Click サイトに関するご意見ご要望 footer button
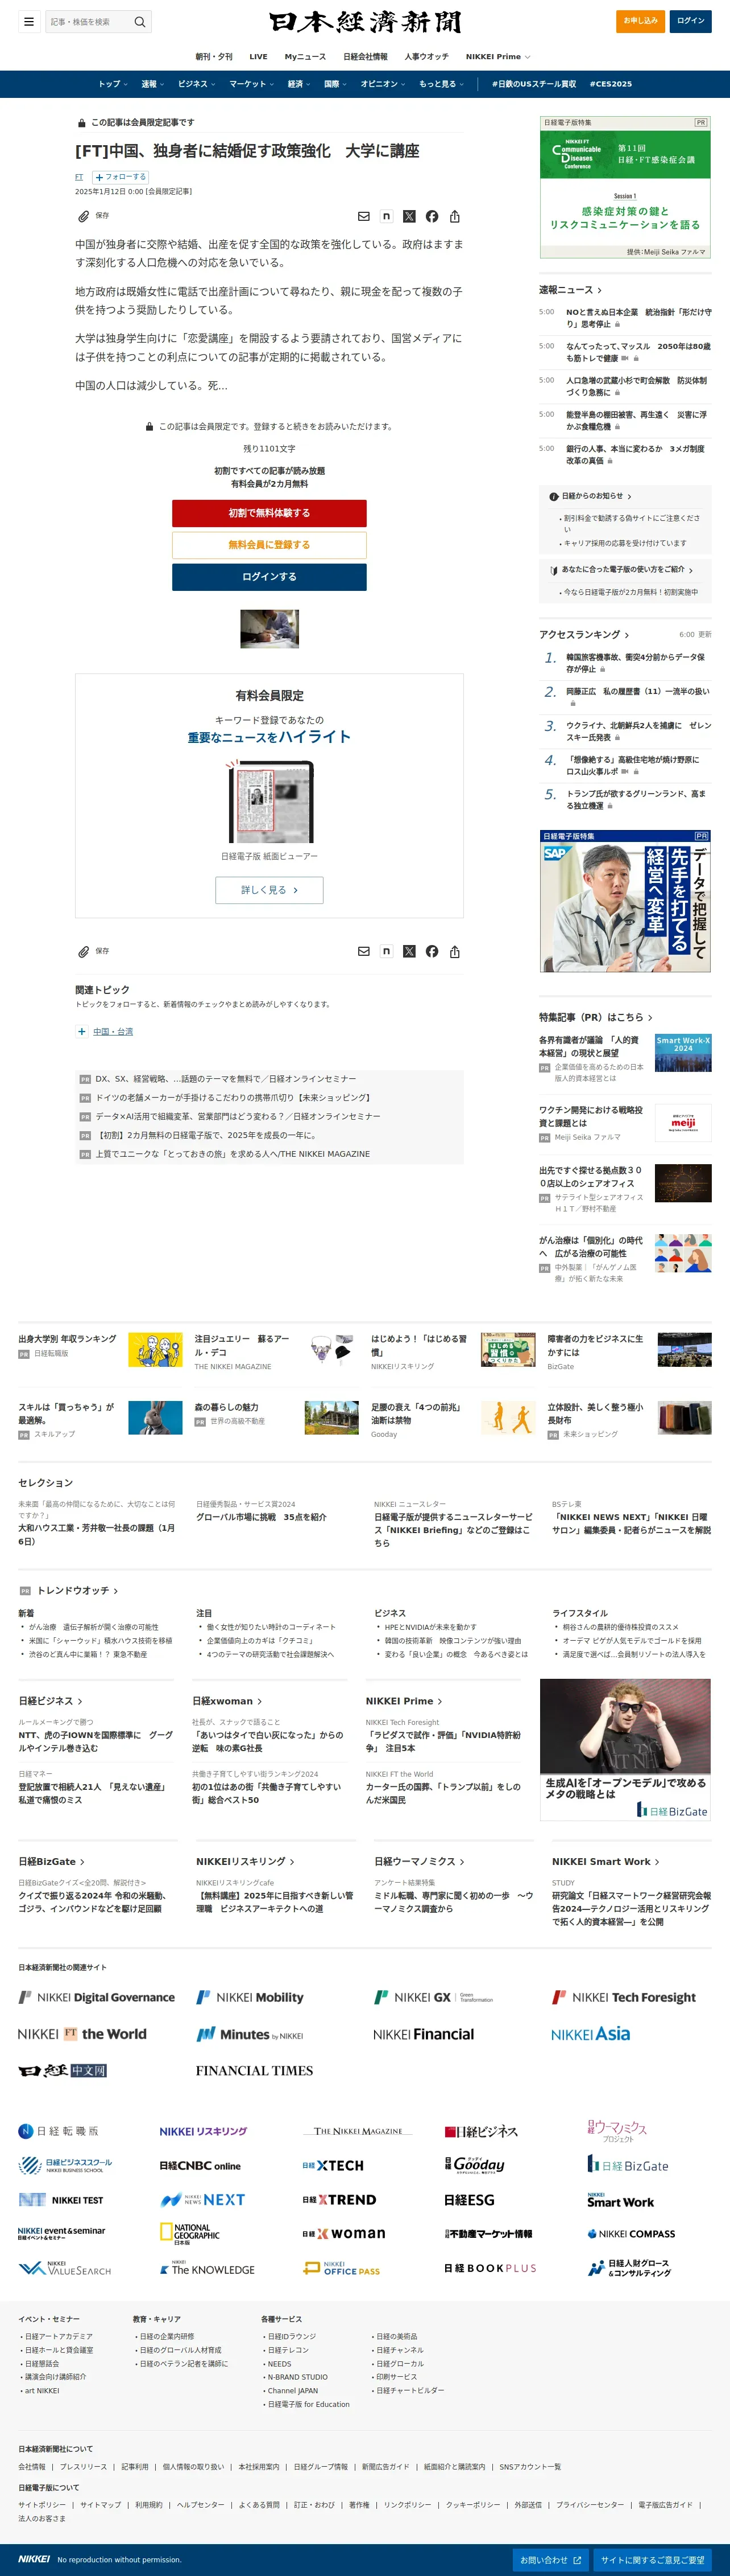 point(652,2560)
